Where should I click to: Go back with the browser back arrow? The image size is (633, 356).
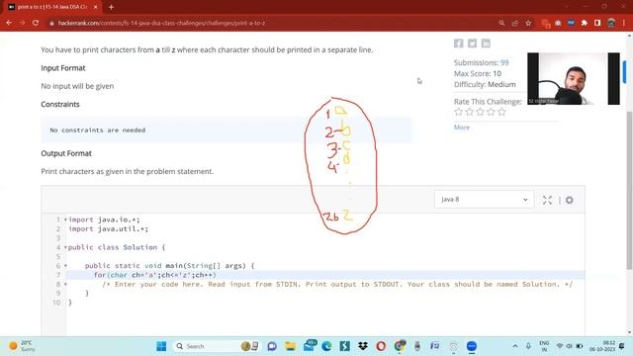9,23
